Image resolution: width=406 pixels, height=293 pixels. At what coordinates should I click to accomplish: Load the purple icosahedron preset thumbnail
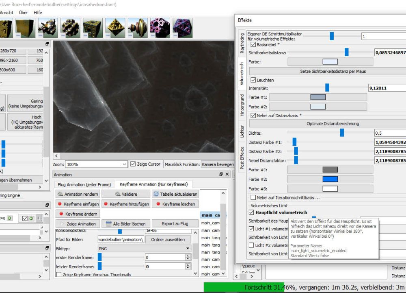coord(183,28)
